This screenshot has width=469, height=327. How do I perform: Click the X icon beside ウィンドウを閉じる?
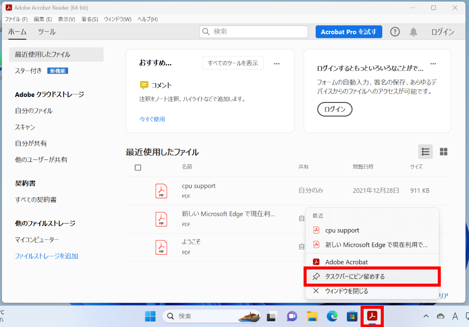pyautogui.click(x=316, y=291)
